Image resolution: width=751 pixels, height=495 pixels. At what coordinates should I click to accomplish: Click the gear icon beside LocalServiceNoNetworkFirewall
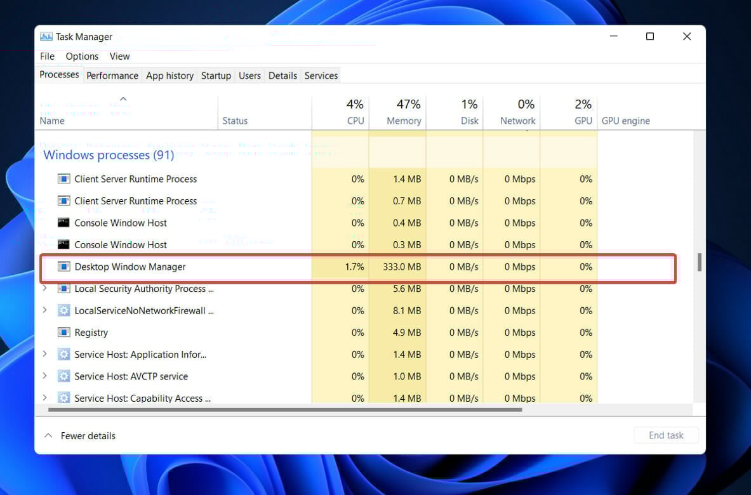click(63, 310)
